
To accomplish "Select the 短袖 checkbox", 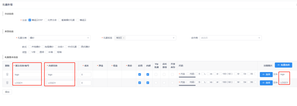I will (x=55, y=52).
